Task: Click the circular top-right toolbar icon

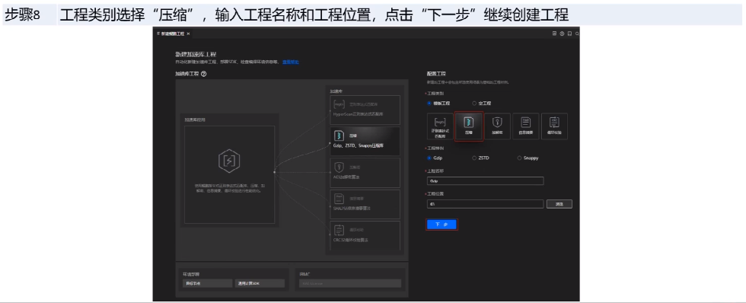Action: point(562,33)
